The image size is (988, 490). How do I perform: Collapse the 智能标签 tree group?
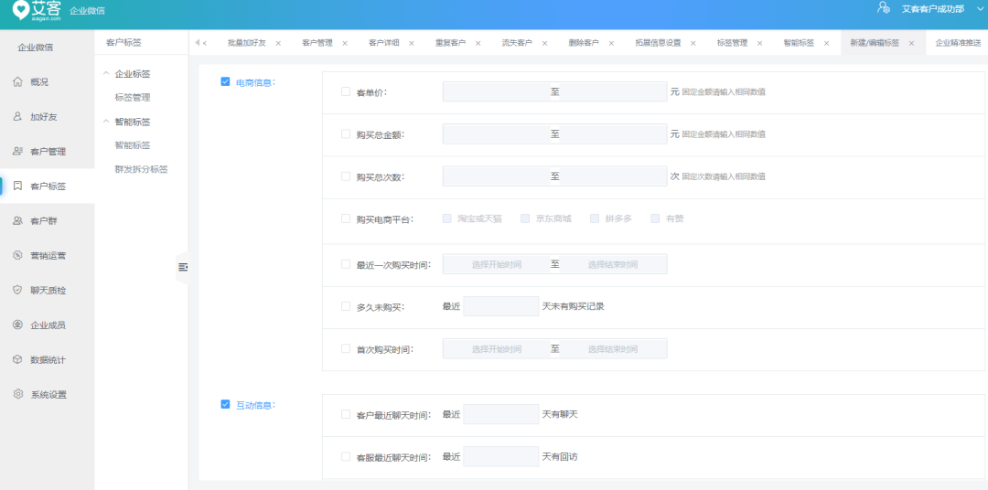(106, 122)
